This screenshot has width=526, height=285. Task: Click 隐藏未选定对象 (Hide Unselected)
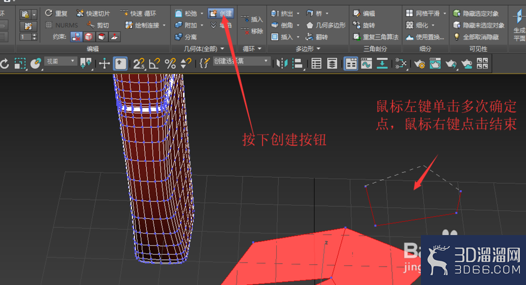(479, 25)
